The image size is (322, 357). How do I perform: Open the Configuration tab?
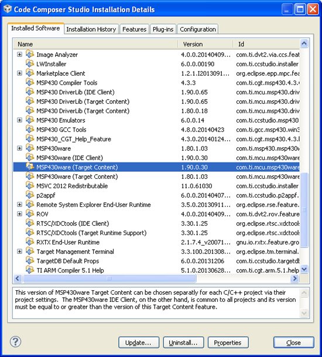198,29
